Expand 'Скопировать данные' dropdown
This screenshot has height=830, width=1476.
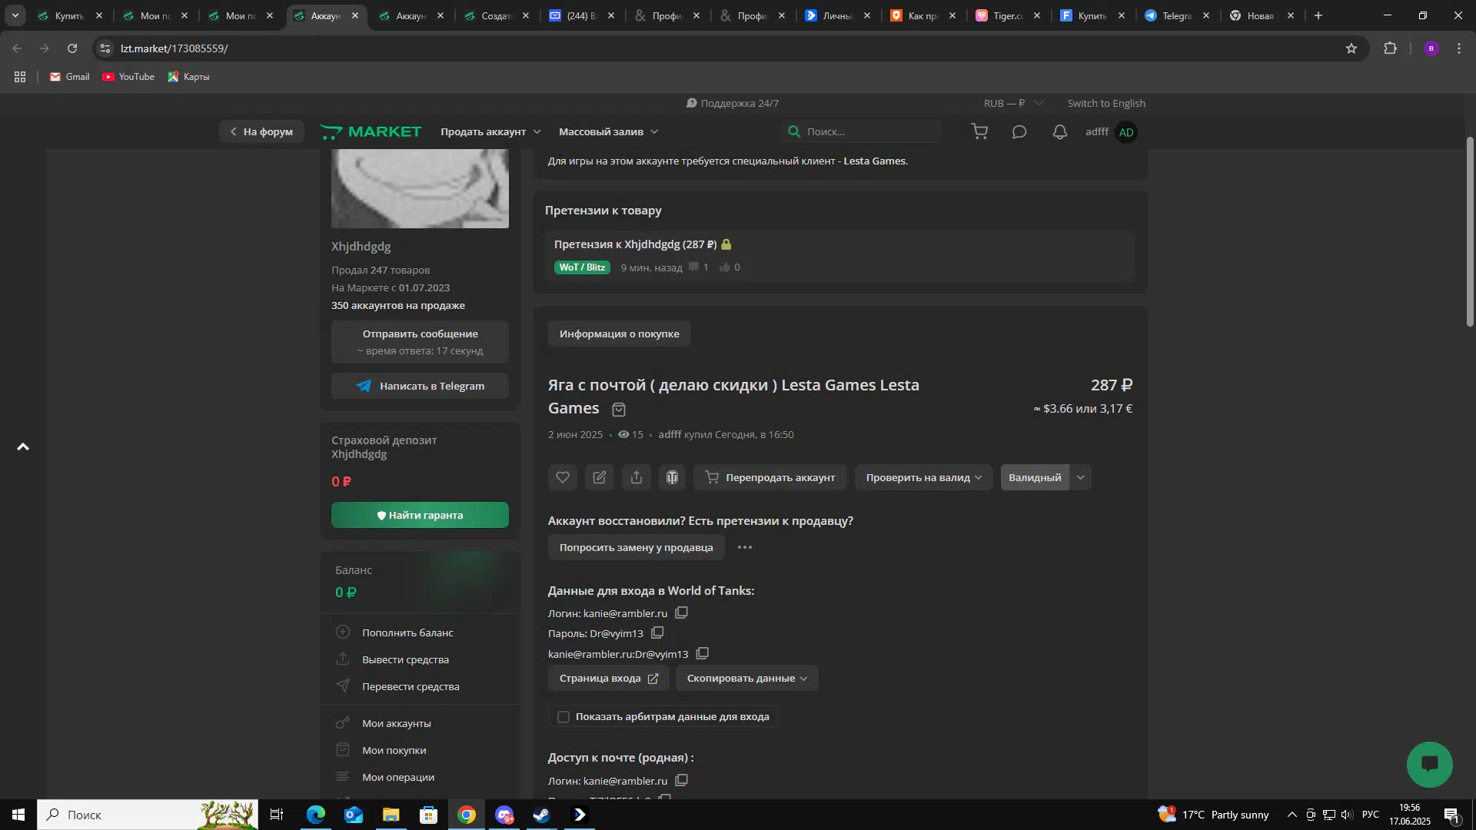[746, 678]
